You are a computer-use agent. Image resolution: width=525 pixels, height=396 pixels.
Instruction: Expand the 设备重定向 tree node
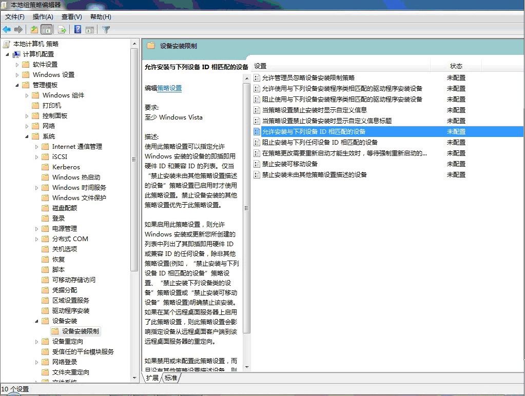[36, 342]
